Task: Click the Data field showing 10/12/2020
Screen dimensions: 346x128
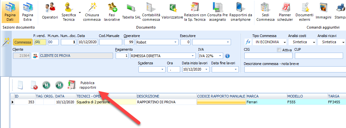Action: tap(88, 42)
